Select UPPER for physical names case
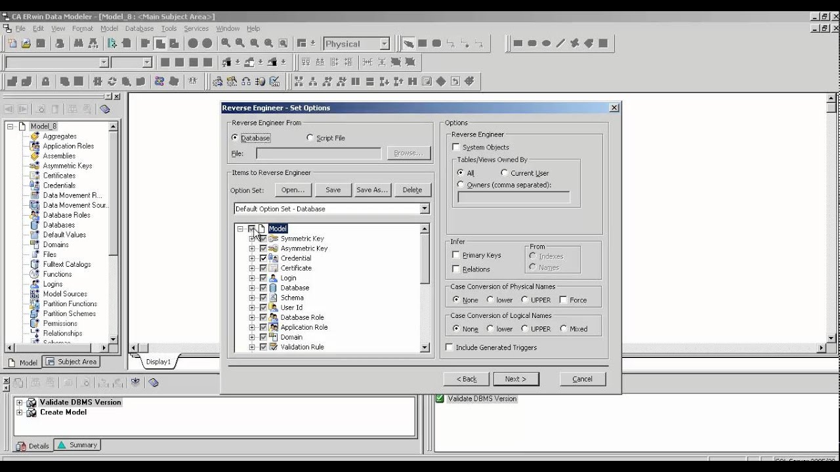Image resolution: width=840 pixels, height=472 pixels. 524,300
